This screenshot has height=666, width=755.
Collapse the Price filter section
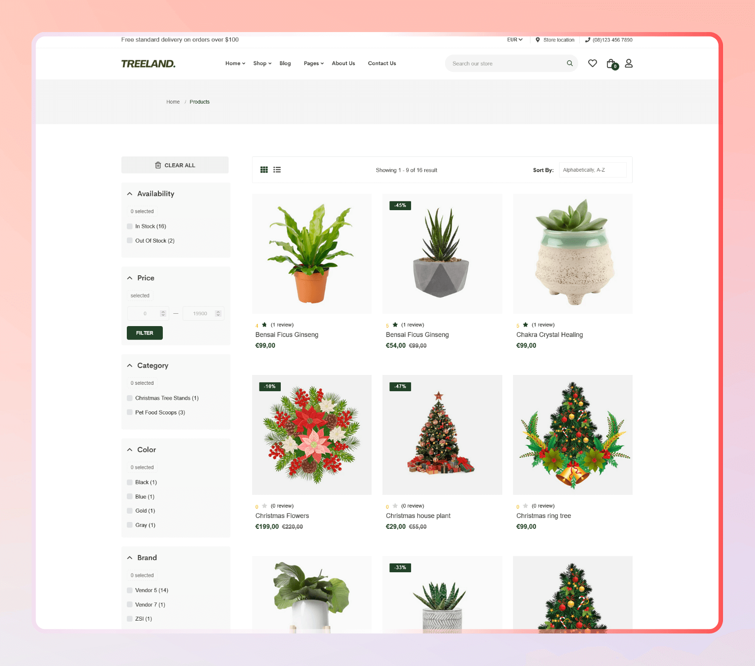[x=130, y=278]
